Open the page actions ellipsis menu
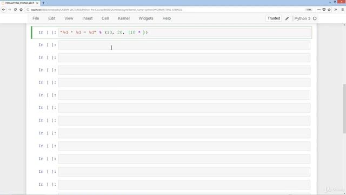 318,10
